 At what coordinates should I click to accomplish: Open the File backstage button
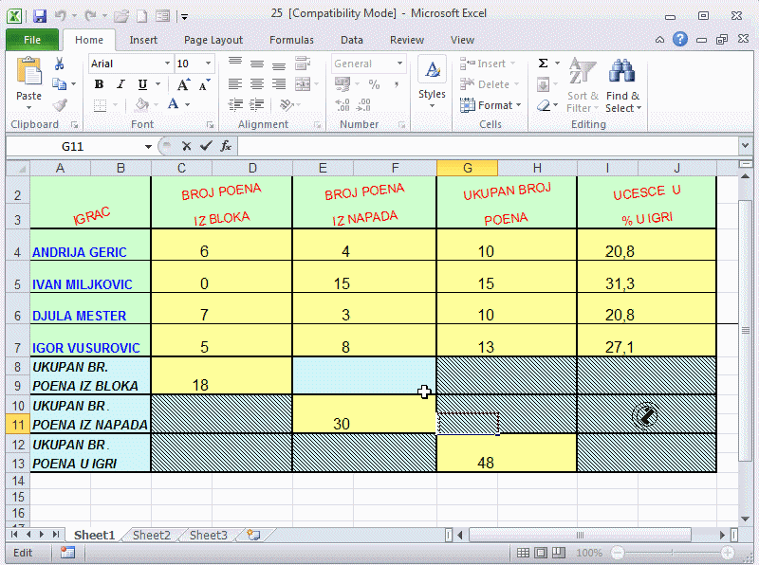31,40
